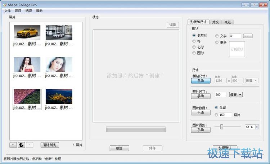Click the spacing percent spinner arrows
This screenshot has height=164, width=270.
click(x=256, y=127)
